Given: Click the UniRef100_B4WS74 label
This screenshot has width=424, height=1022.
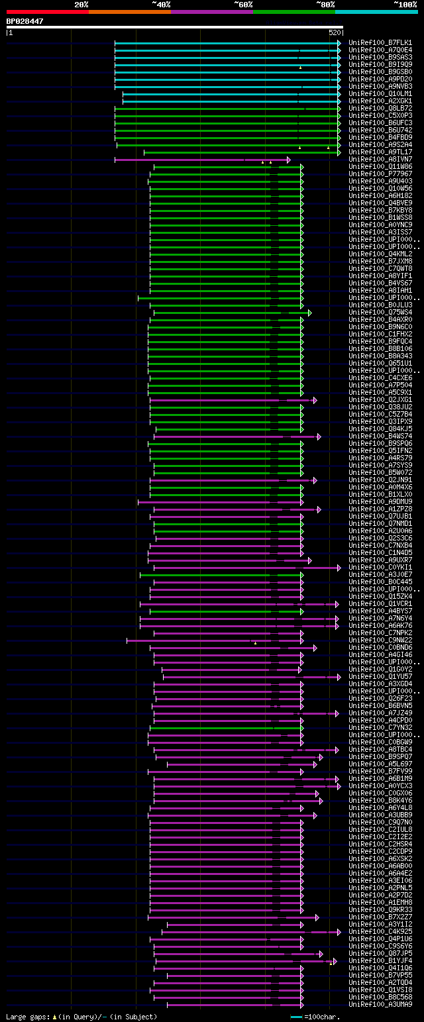Looking at the screenshot, I should click(x=380, y=436).
